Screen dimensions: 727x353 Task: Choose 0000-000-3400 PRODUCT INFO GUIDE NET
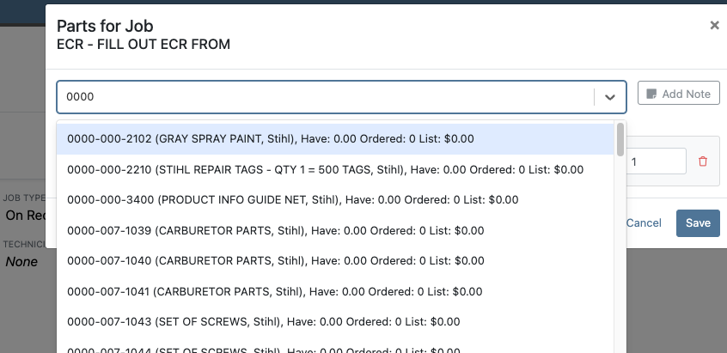(x=335, y=200)
